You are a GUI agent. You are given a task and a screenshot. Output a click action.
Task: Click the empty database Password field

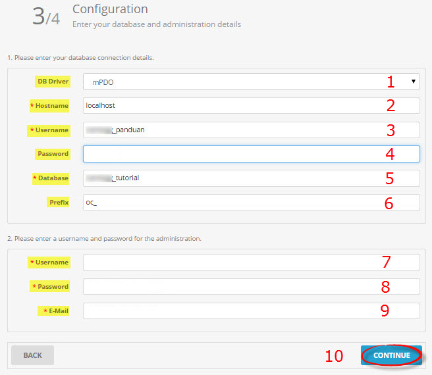(x=250, y=154)
